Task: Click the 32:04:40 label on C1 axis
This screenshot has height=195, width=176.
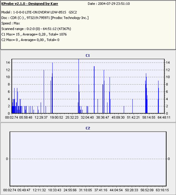Action: click(87, 117)
